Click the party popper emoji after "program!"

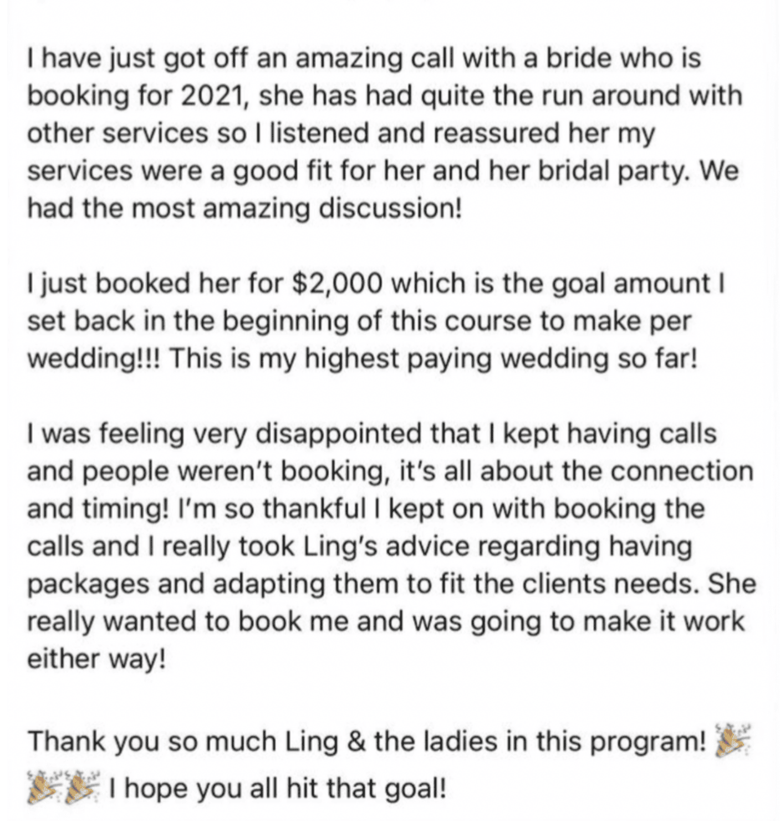(732, 741)
